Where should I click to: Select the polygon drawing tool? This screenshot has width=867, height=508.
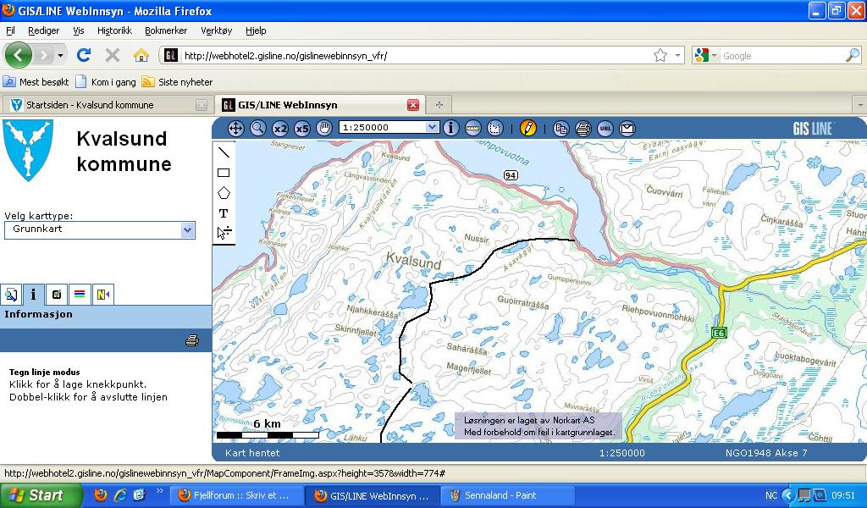coord(224,193)
